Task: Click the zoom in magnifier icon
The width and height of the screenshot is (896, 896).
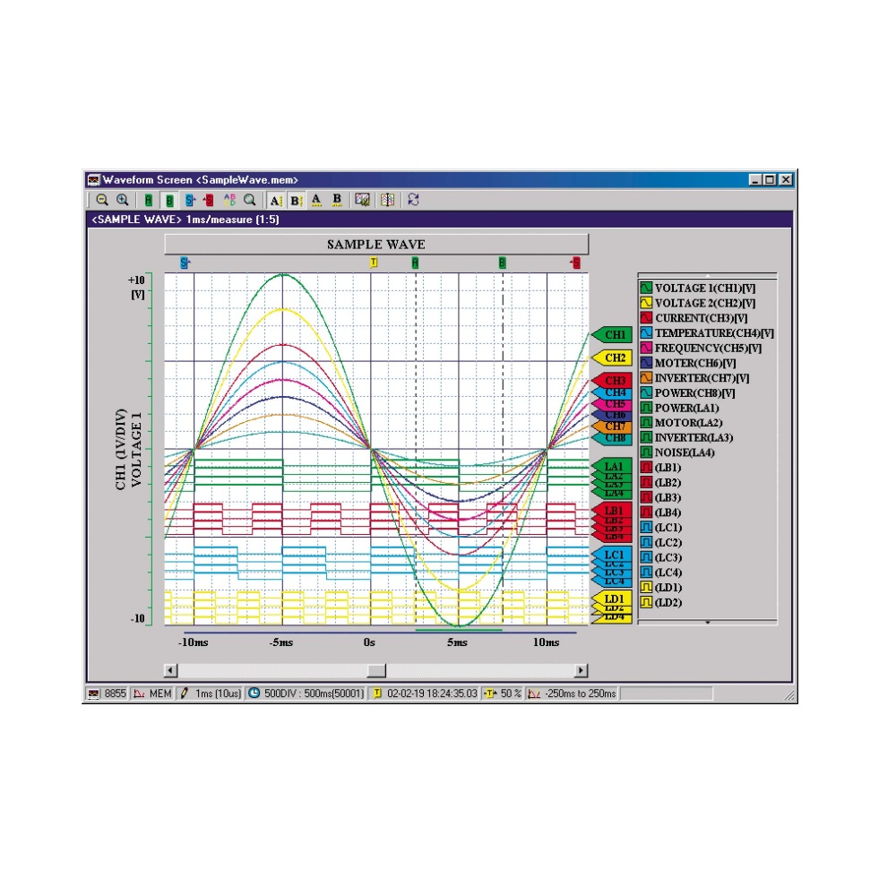Action: [x=123, y=200]
